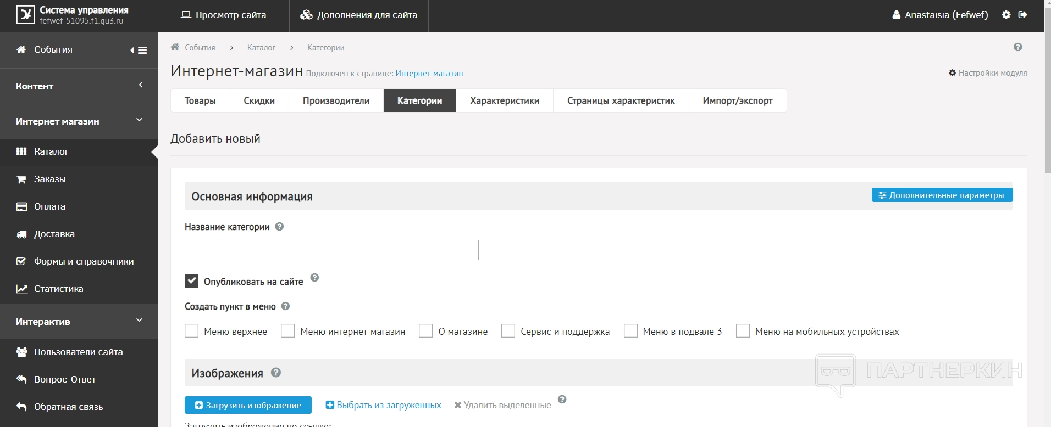The width and height of the screenshot is (1051, 427).
Task: Click help icon next to Изображения heading
Action: [276, 373]
